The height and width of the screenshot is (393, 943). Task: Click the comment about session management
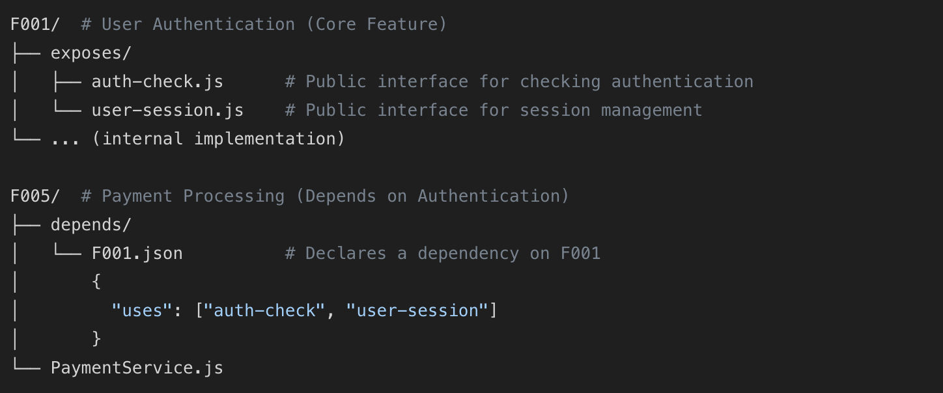coord(494,110)
